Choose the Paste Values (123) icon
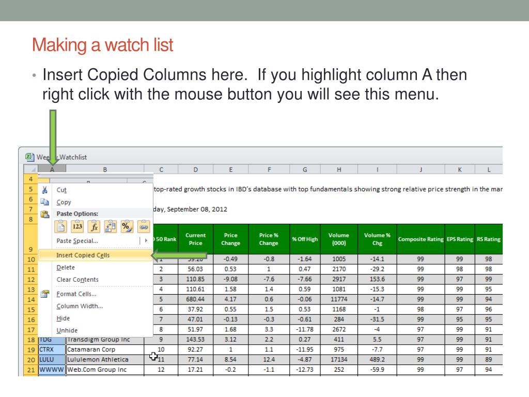529x397 pixels. point(77,226)
